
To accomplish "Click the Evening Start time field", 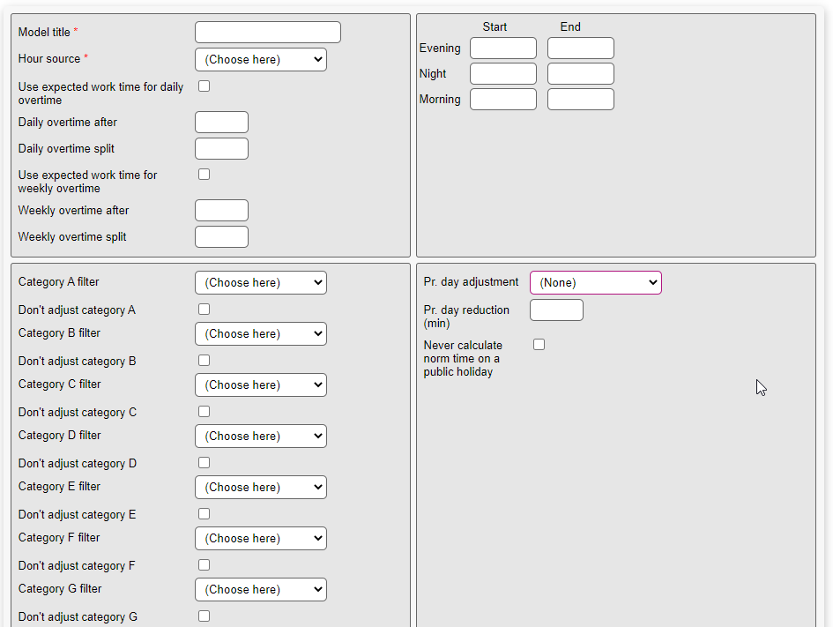I will (502, 49).
